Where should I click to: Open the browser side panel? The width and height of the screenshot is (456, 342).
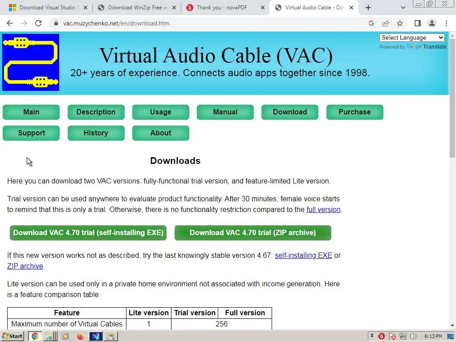[x=418, y=23]
